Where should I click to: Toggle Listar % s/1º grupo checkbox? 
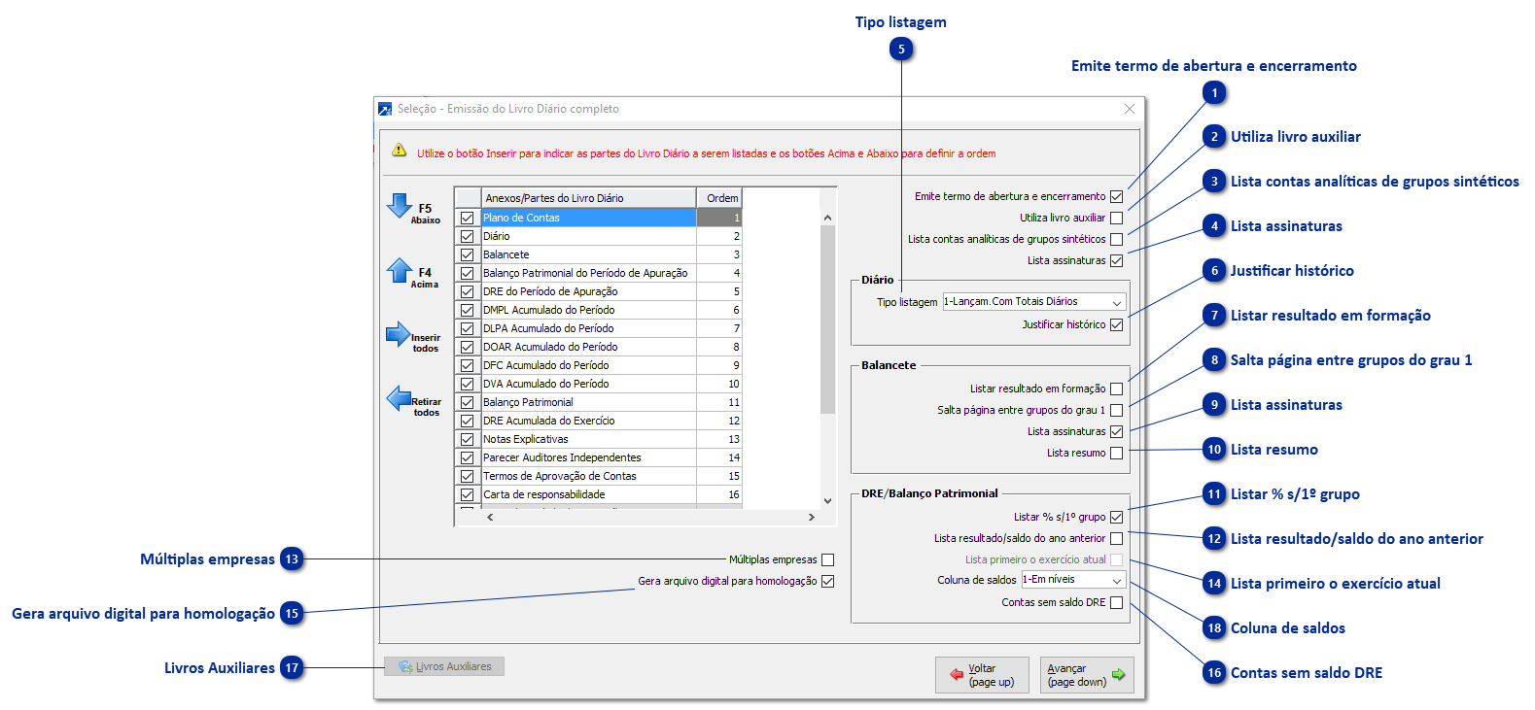[x=1116, y=517]
